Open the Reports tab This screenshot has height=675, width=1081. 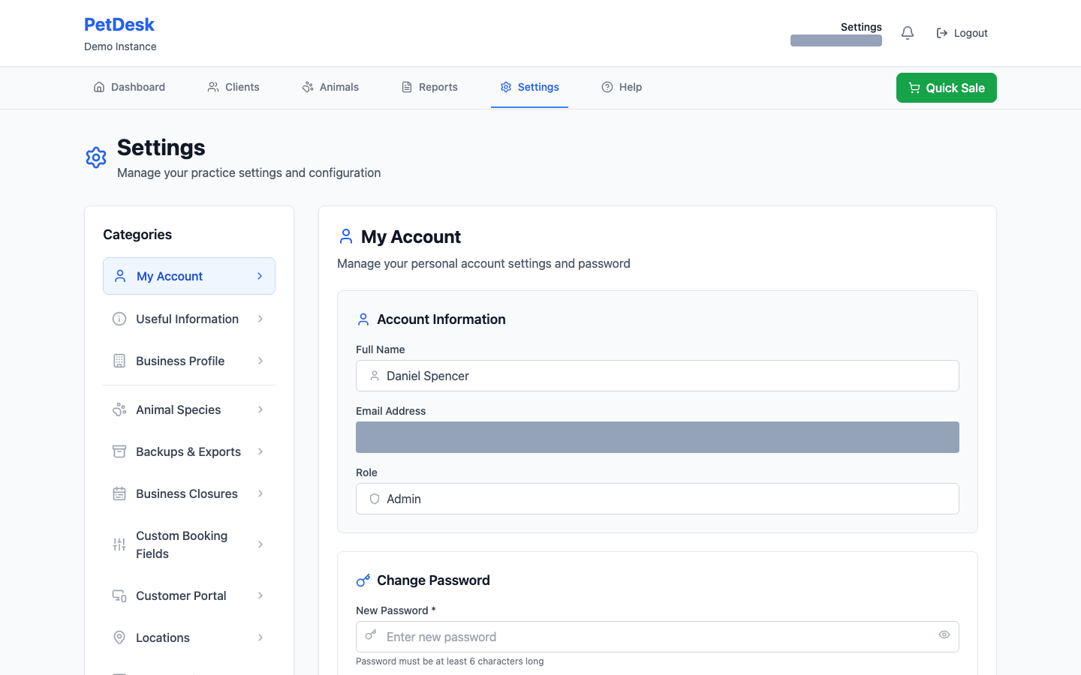click(429, 87)
